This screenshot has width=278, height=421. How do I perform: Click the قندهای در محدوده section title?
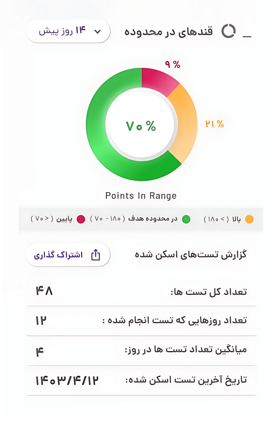169,32
